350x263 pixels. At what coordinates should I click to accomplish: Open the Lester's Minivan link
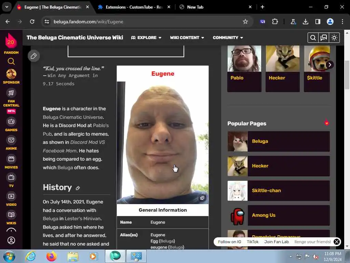(x=82, y=218)
